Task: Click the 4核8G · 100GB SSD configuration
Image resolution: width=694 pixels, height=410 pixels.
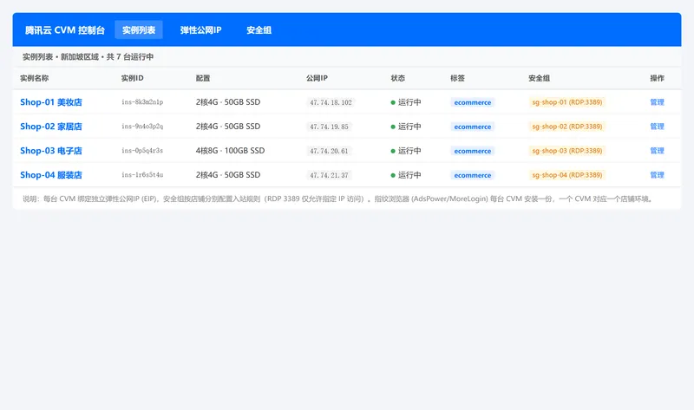Action: click(x=230, y=151)
